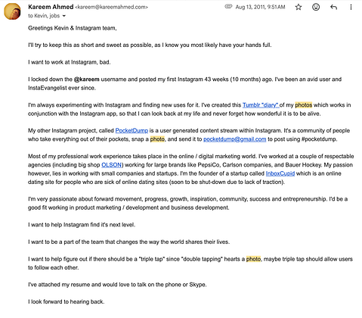
Task: Click the attachment paperclip icon
Action: point(228,7)
